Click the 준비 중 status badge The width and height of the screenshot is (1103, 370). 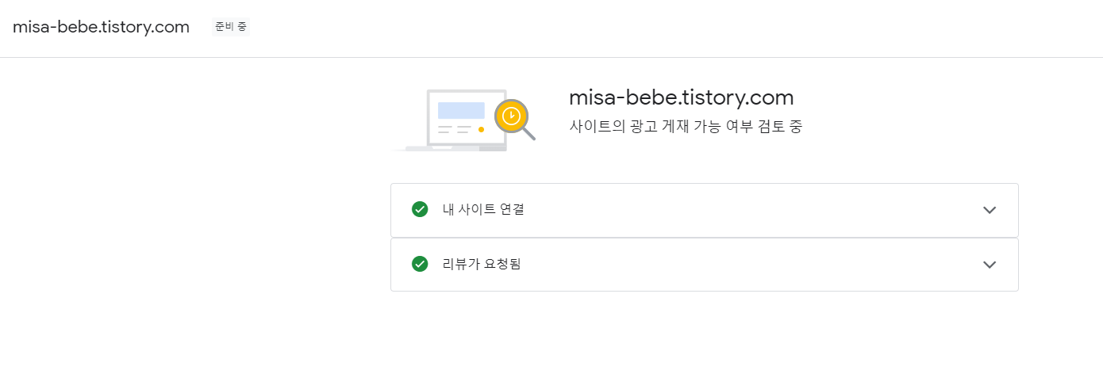(231, 27)
